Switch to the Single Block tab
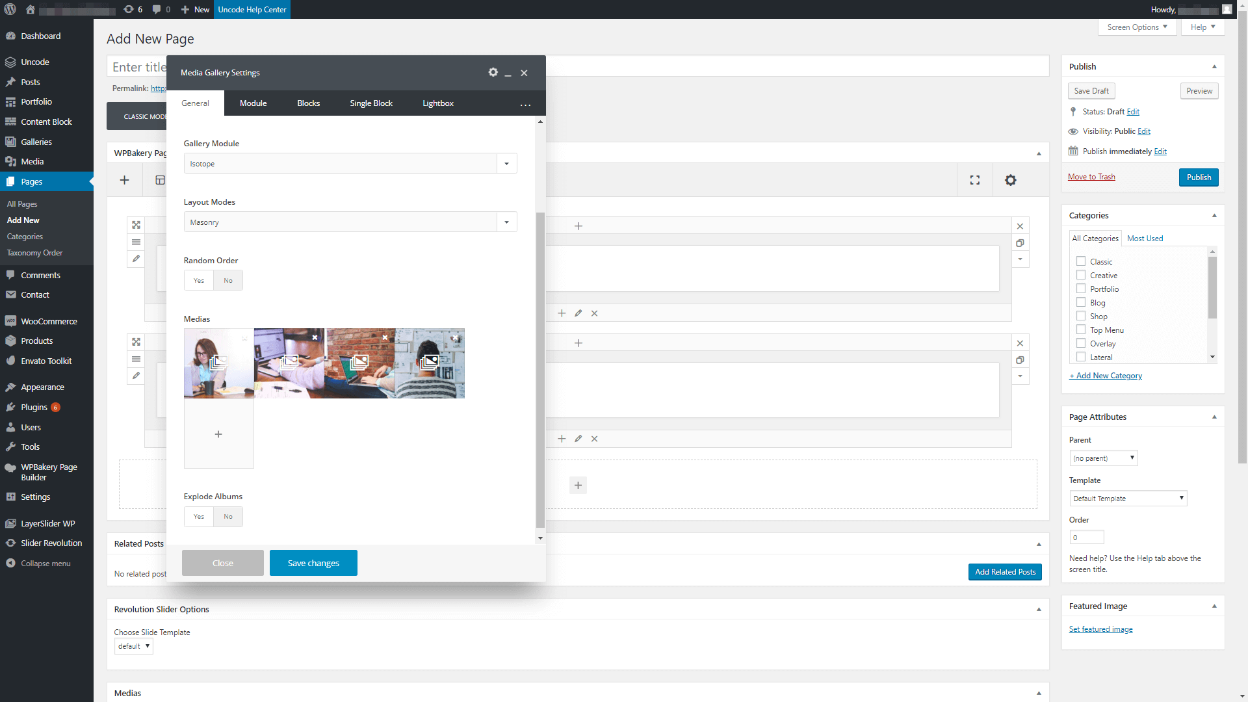Viewport: 1248px width, 702px height. 371,103
